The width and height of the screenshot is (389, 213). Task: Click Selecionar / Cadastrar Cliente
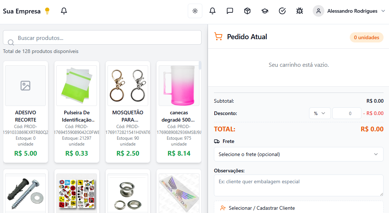(x=262, y=208)
